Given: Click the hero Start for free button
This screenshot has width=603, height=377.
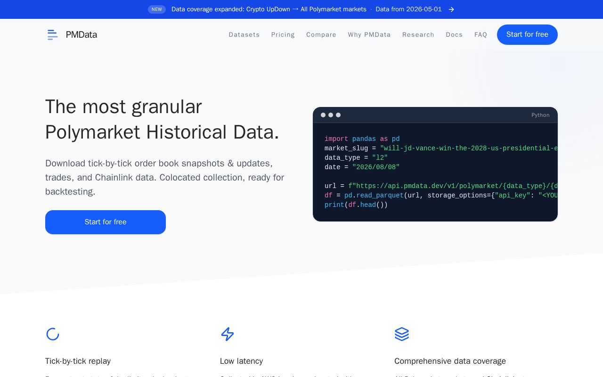Looking at the screenshot, I should coord(106,222).
